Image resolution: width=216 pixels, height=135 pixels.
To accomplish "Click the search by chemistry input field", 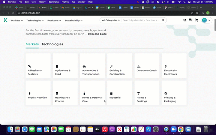I will coord(141,20).
